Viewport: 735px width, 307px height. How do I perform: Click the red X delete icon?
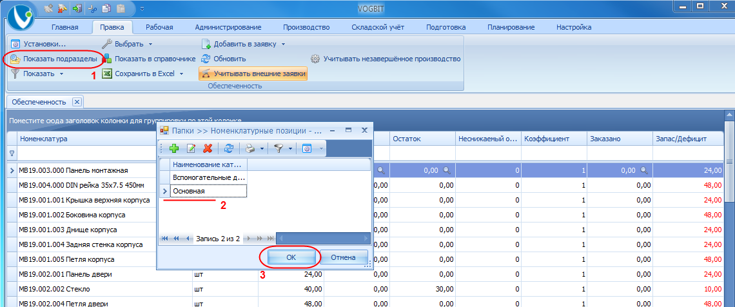click(x=208, y=148)
